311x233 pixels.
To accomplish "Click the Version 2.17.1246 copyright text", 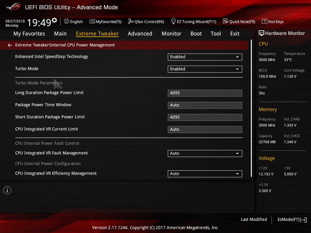I will tap(155, 228).
